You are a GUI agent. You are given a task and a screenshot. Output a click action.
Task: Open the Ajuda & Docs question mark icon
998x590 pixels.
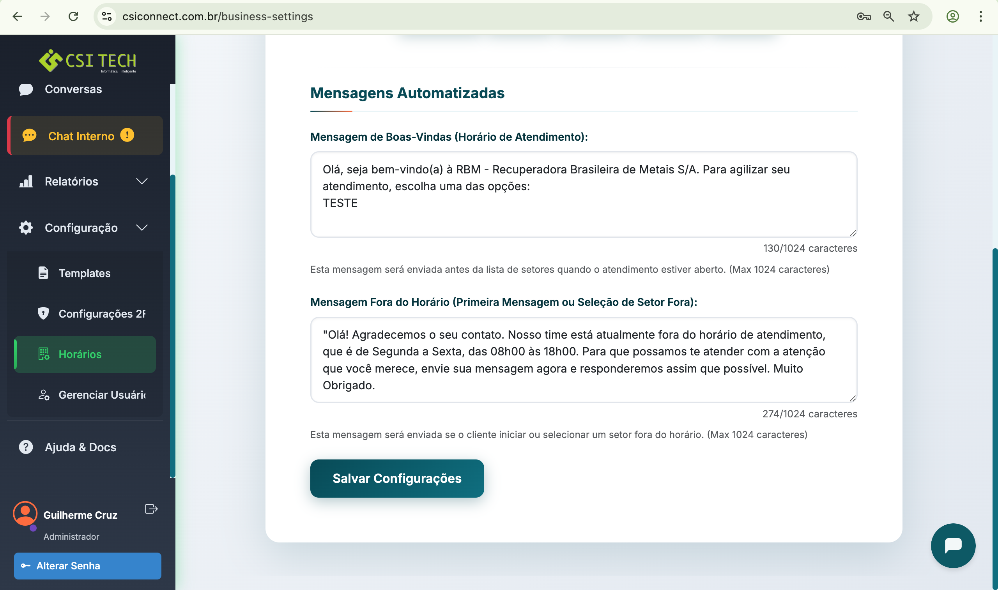point(25,447)
